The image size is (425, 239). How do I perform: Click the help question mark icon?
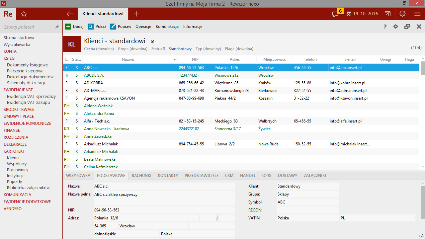tap(385, 27)
